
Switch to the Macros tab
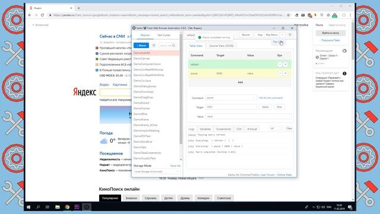(x=145, y=35)
